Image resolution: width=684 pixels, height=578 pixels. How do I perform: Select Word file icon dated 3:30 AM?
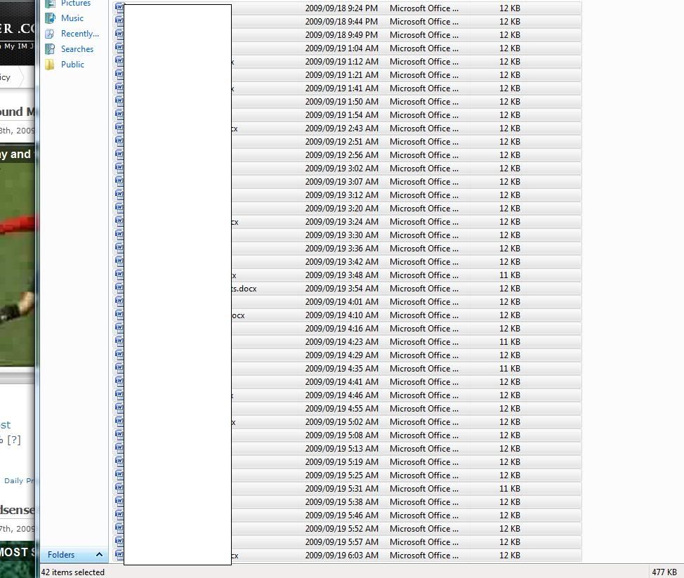119,235
